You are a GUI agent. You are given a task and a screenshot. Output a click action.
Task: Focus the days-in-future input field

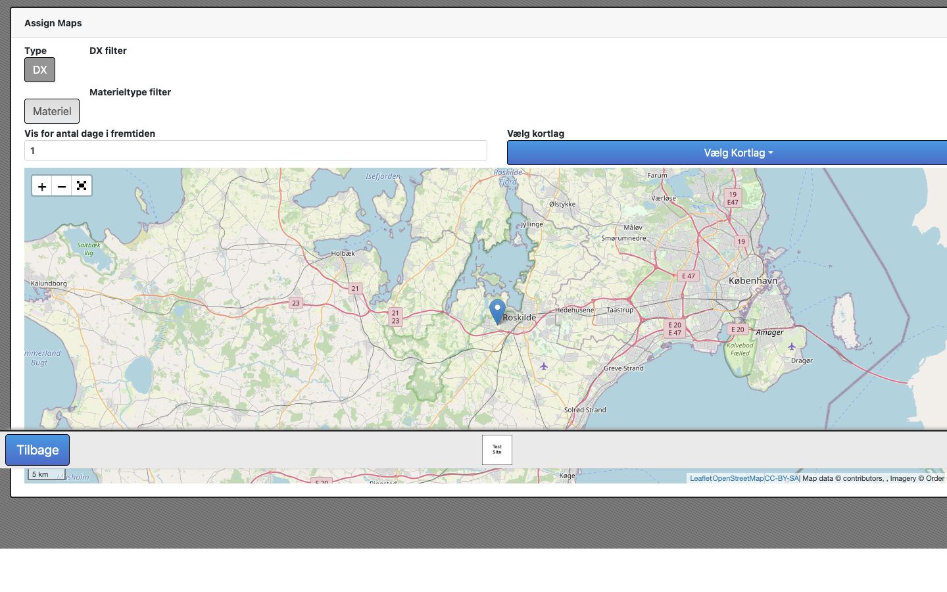point(256,150)
